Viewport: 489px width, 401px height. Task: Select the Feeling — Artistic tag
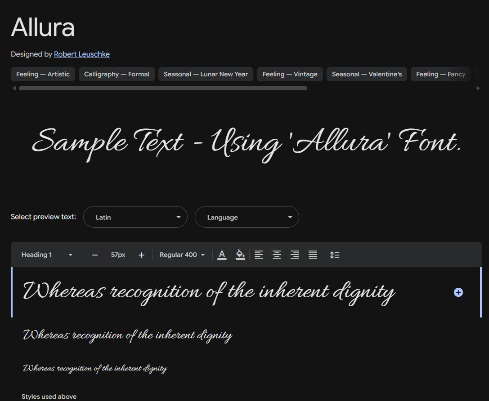[x=43, y=74]
